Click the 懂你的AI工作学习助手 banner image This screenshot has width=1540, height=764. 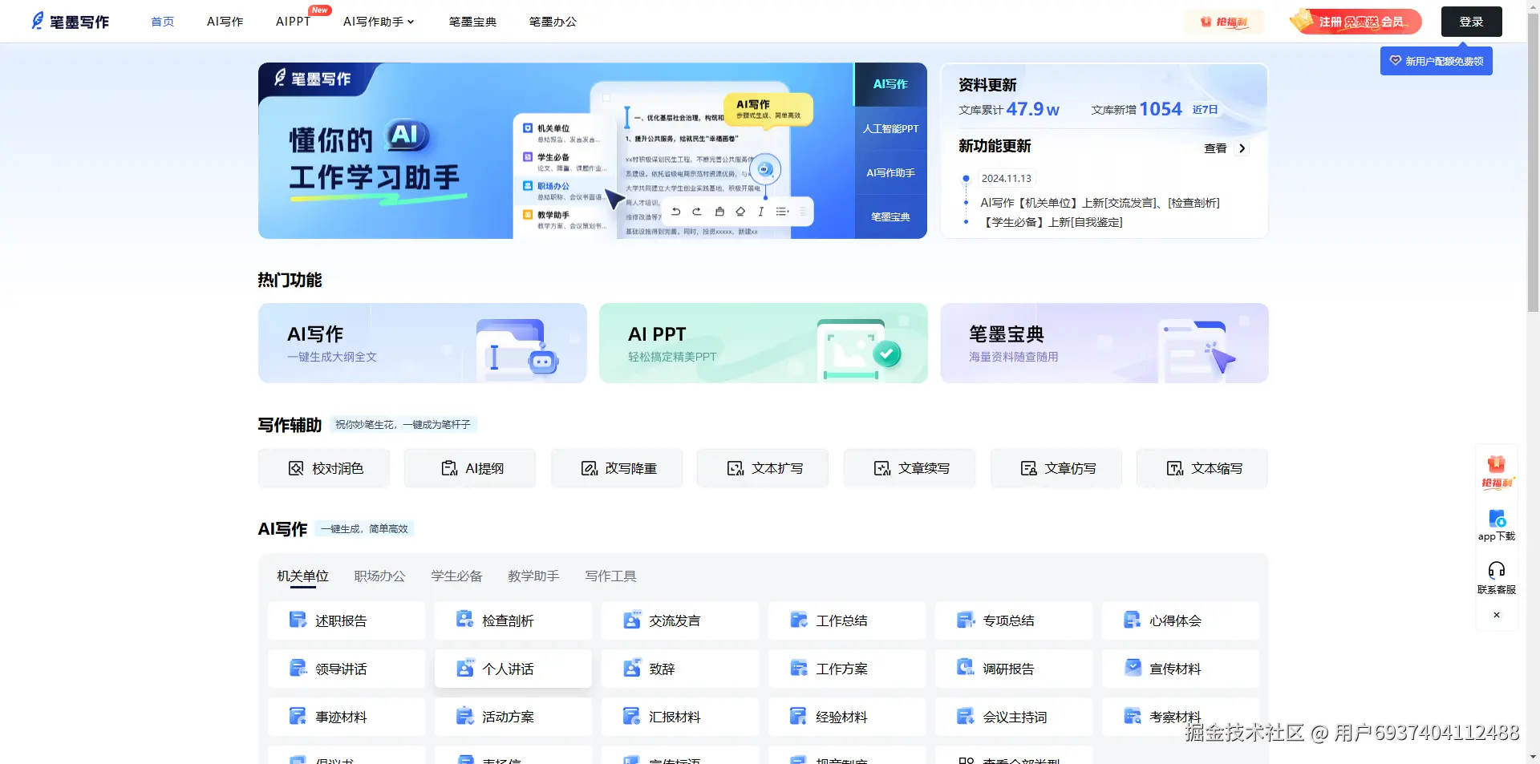[x=556, y=151]
